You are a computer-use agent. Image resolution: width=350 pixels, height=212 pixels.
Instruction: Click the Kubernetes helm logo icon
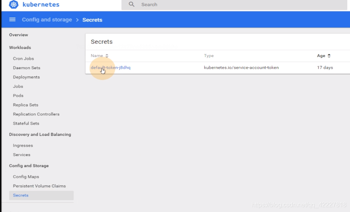coord(14,5)
